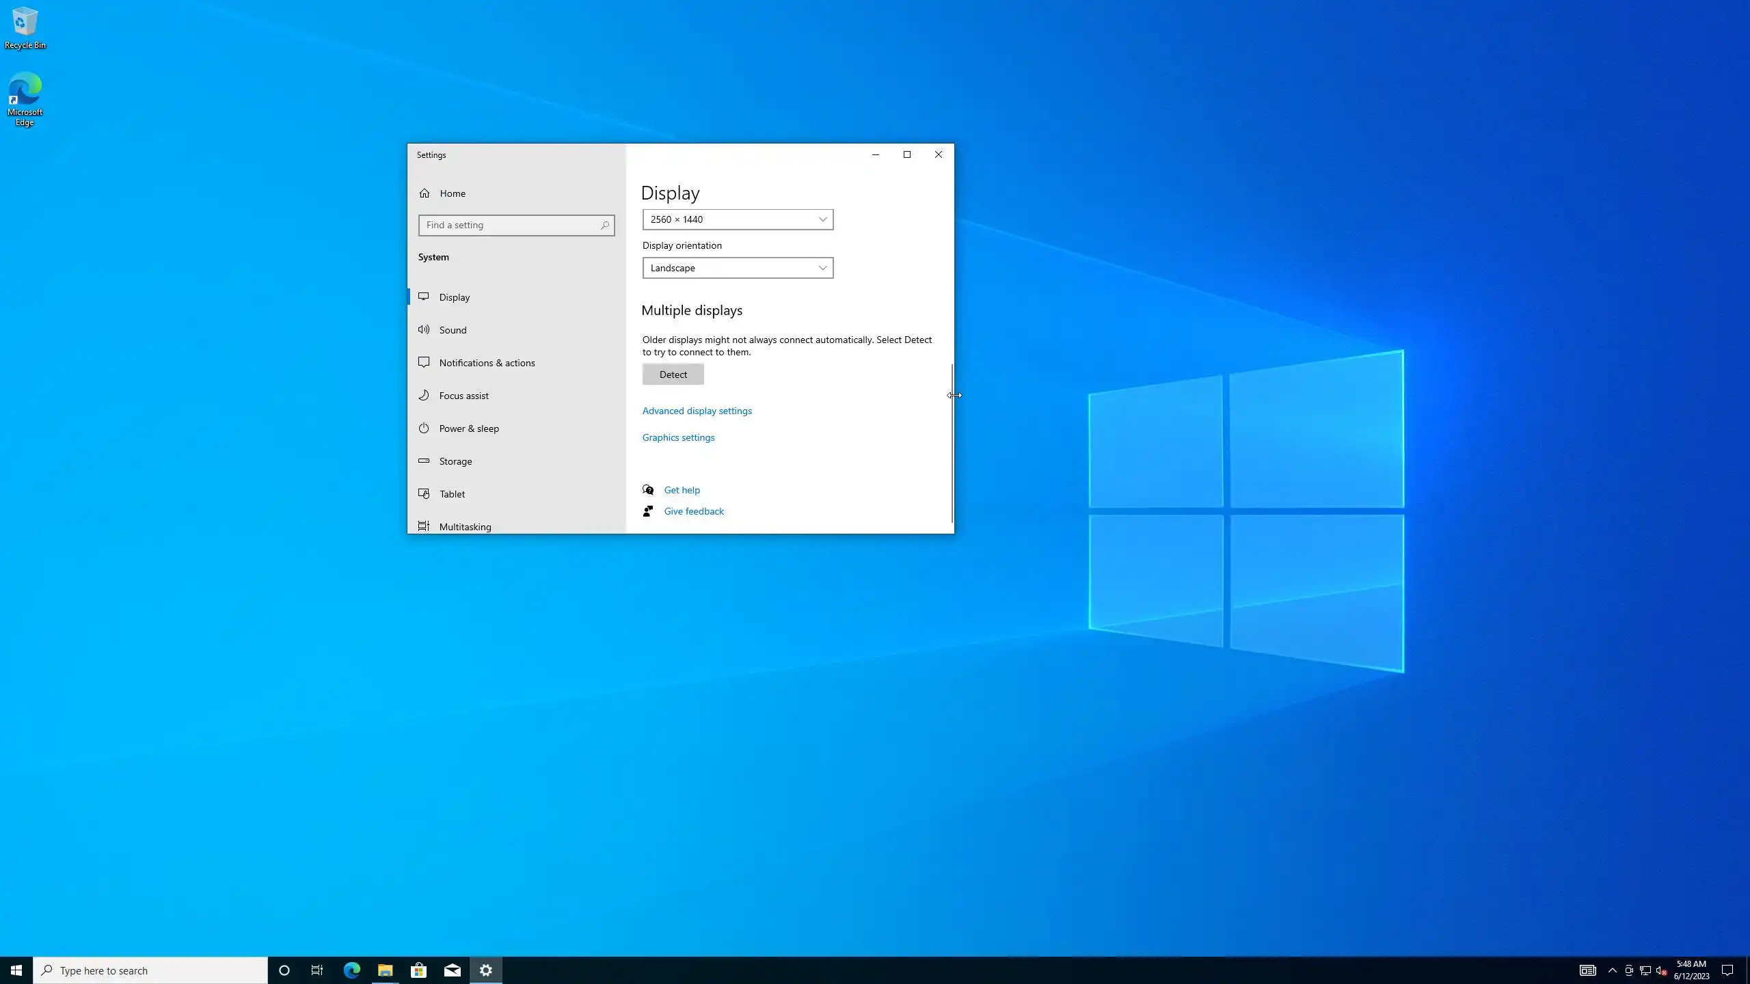Select Sound in the System sidebar

(453, 330)
